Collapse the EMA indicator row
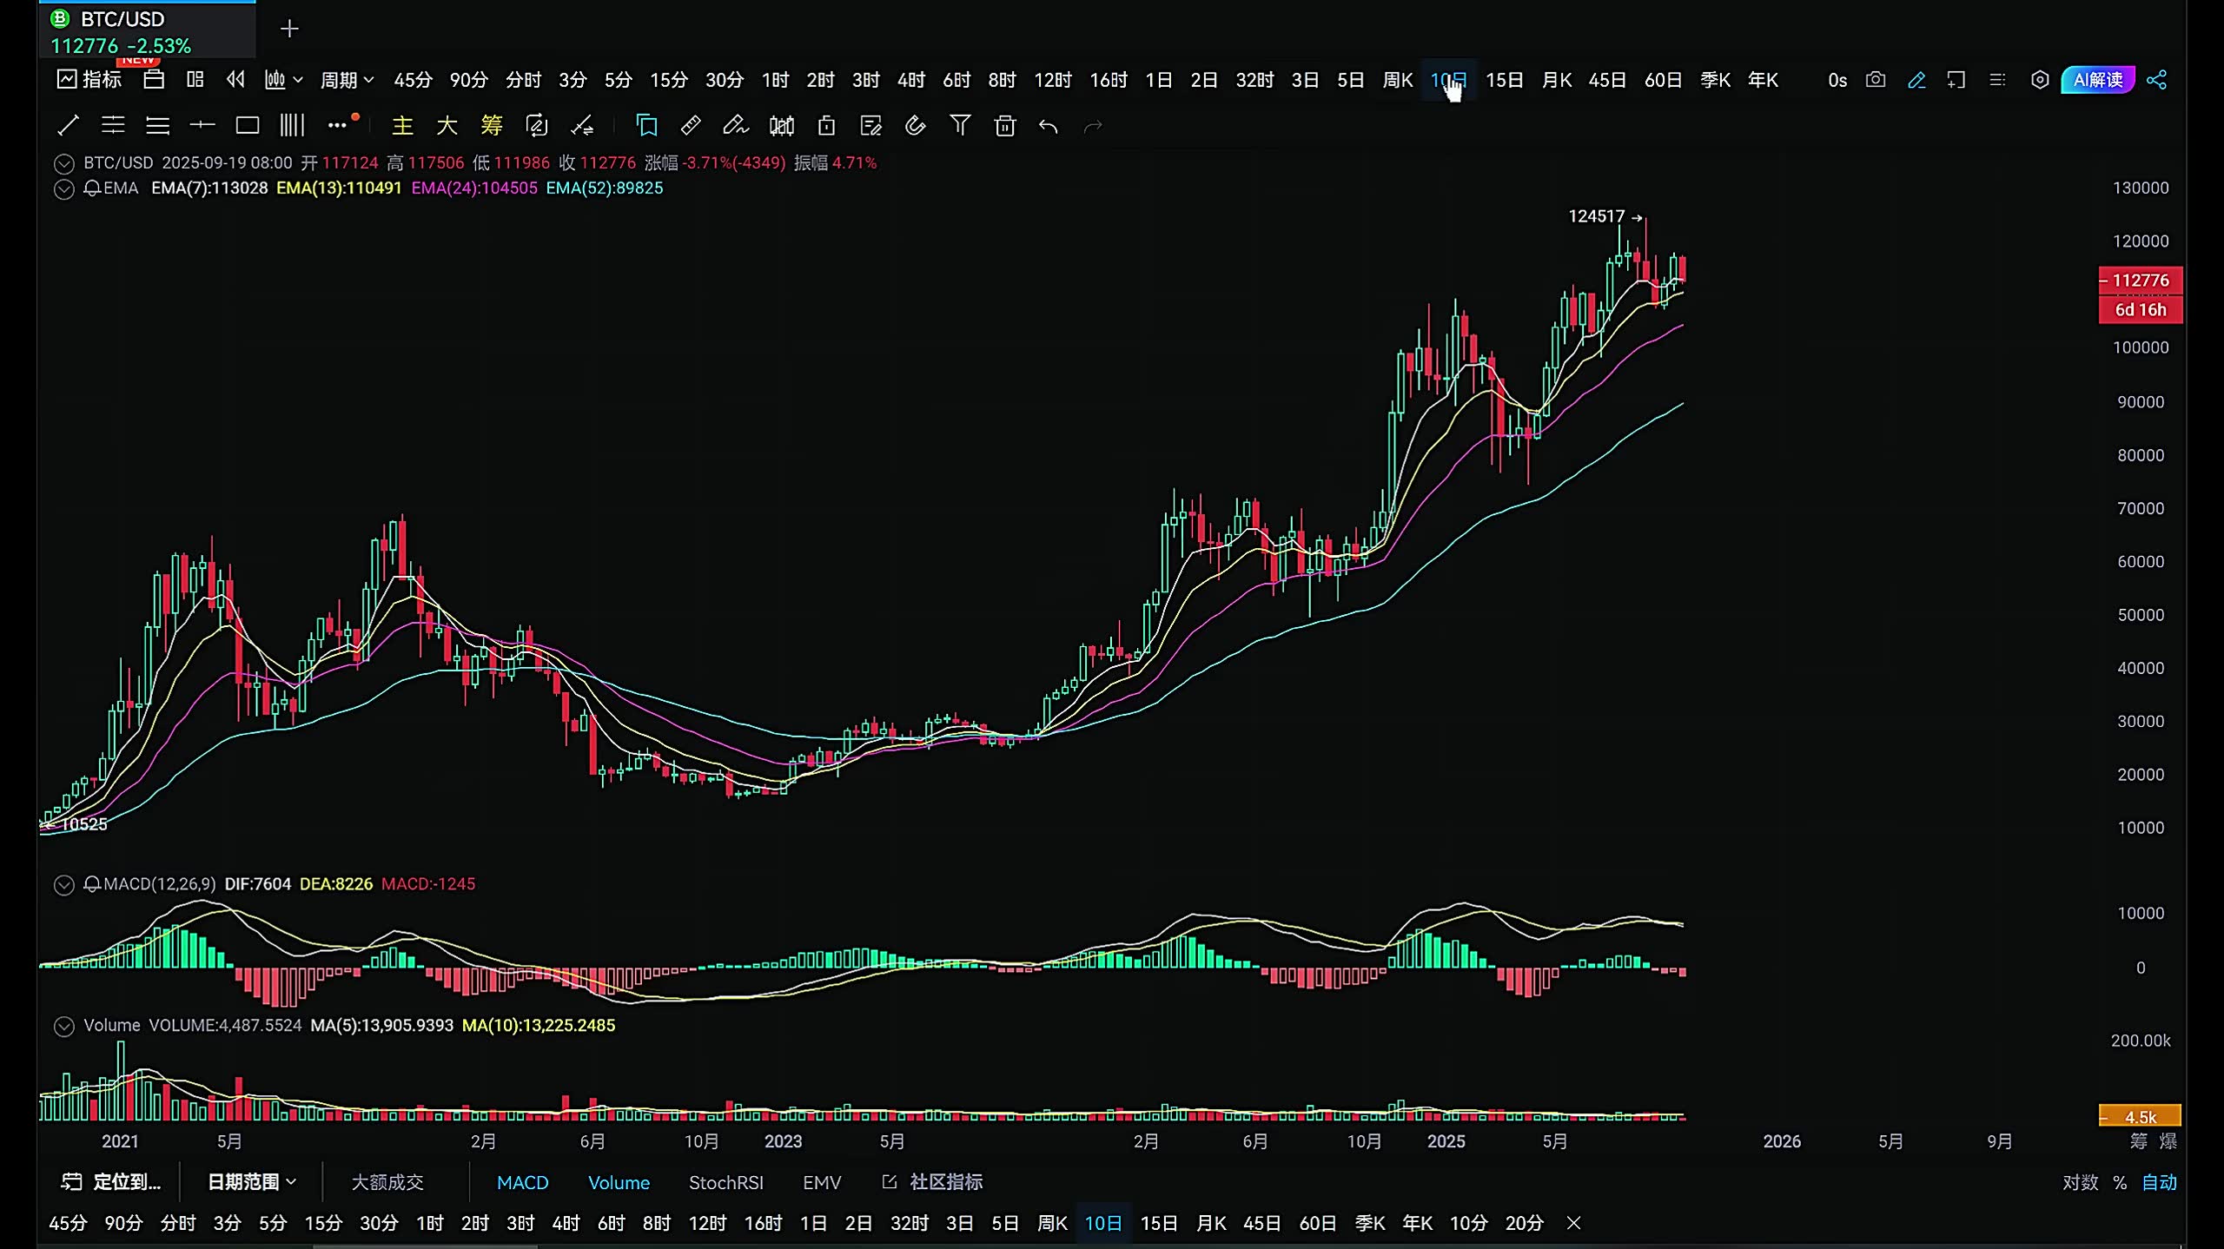 pos(63,188)
